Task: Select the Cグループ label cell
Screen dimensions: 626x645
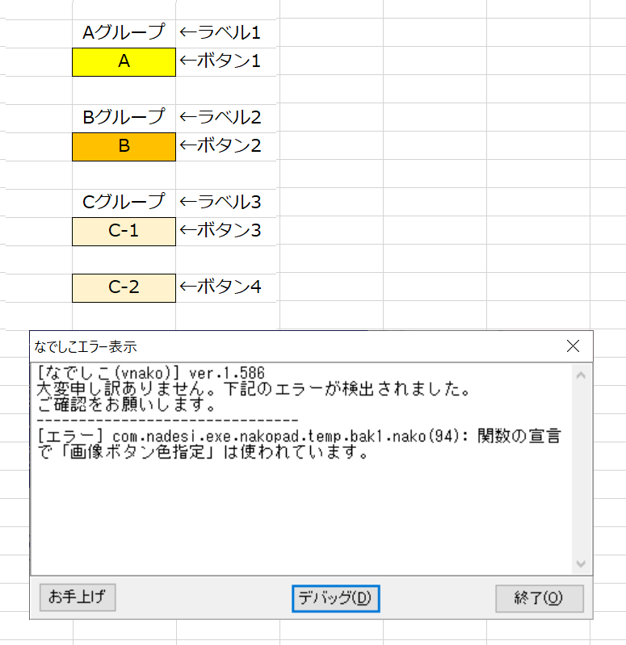Action: [124, 202]
